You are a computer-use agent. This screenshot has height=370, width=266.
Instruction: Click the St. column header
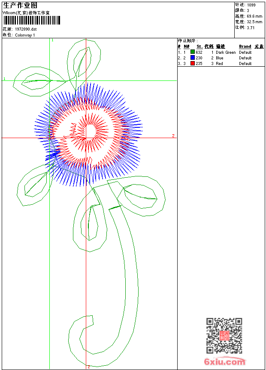(x=199, y=46)
